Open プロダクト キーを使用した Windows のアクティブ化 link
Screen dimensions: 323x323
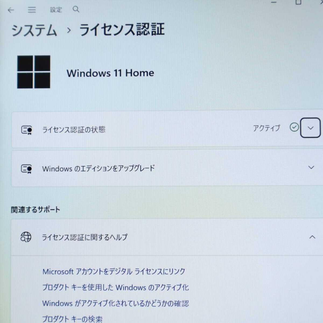pyautogui.click(x=115, y=287)
